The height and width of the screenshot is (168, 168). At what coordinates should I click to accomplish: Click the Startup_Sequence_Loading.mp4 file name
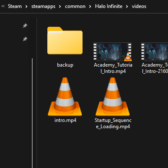coord(113,124)
